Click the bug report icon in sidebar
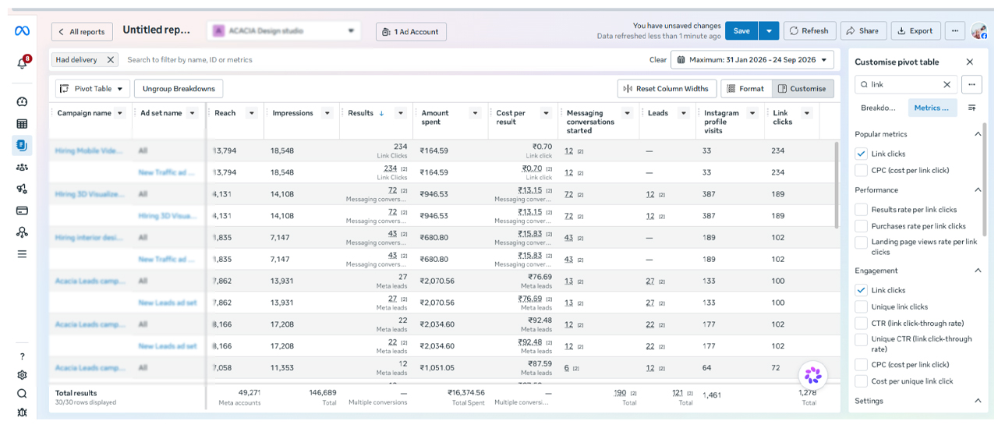 (x=22, y=412)
